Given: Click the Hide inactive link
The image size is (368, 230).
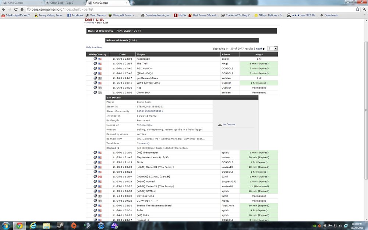Looking at the screenshot, I should [x=93, y=47].
